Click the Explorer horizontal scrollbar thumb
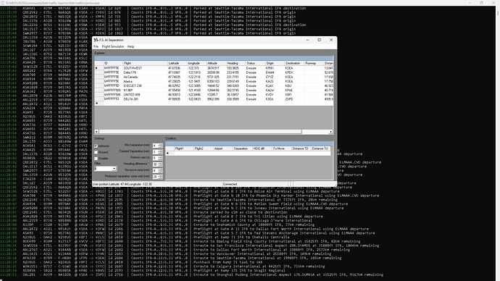This screenshot has width=500, height=281. click(200, 132)
